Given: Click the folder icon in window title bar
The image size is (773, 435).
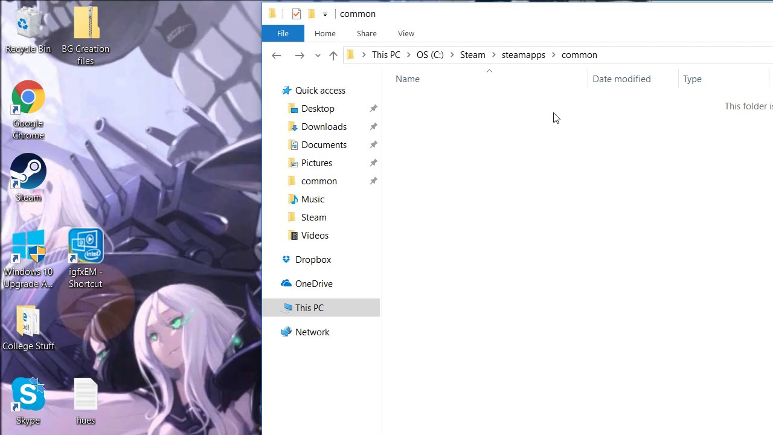Looking at the screenshot, I should (x=272, y=13).
